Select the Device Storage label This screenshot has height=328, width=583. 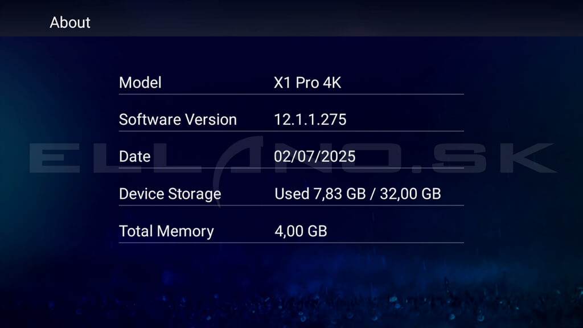click(x=170, y=194)
